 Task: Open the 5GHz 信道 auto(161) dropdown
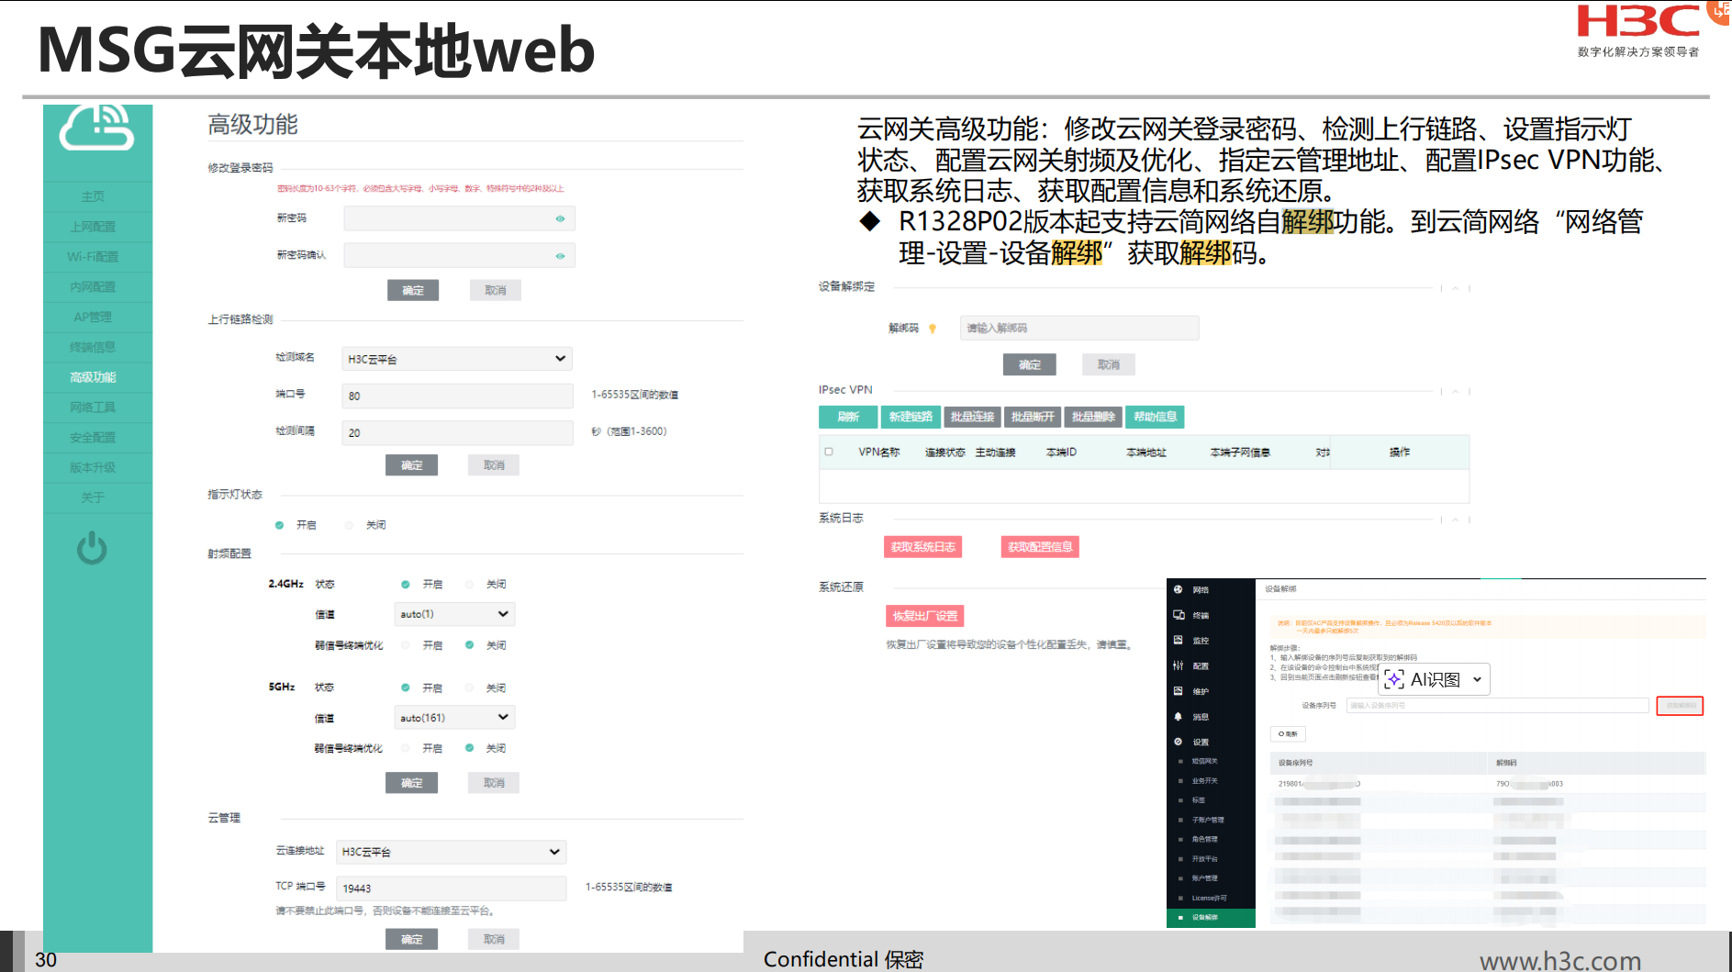(454, 718)
